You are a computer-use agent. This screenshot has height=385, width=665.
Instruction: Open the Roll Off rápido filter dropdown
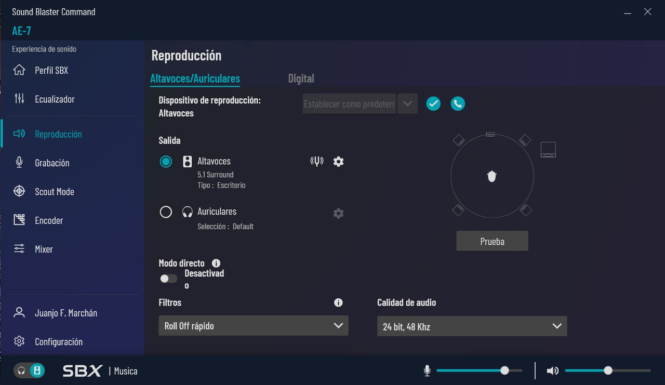tap(253, 326)
